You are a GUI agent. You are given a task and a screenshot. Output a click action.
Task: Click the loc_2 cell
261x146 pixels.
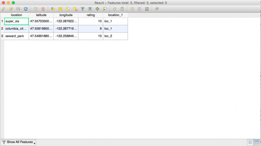pyautogui.click(x=115, y=36)
